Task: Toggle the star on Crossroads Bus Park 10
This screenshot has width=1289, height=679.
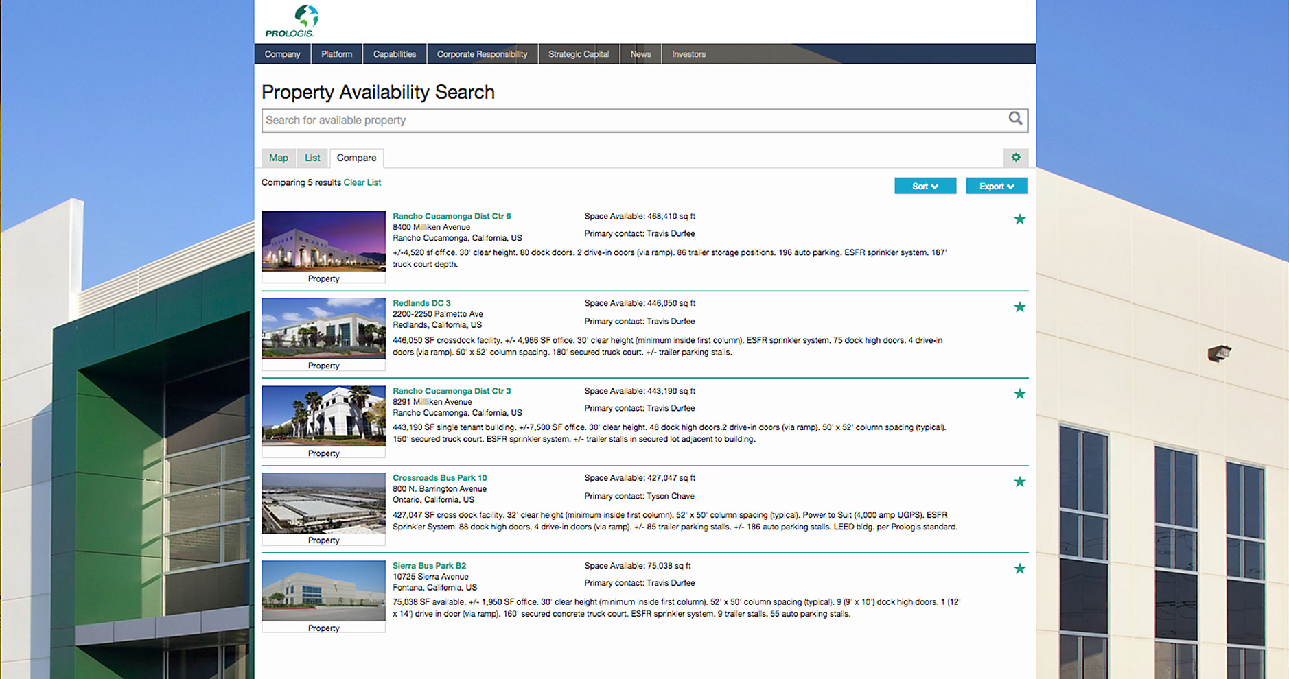Action: pos(1020,482)
